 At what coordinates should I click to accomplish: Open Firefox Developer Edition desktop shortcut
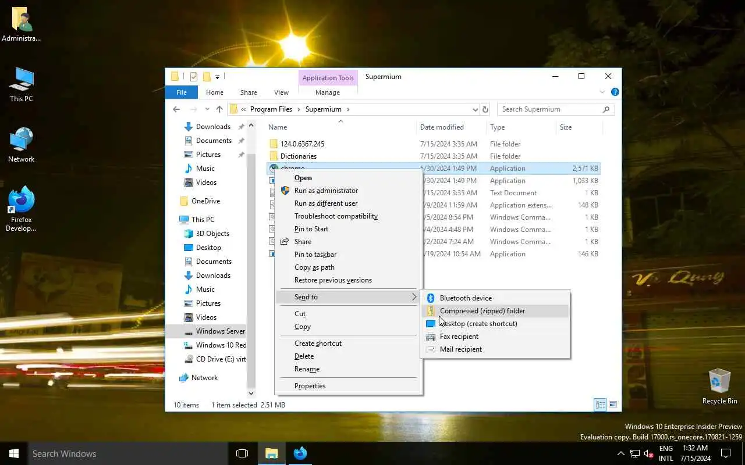click(22, 209)
